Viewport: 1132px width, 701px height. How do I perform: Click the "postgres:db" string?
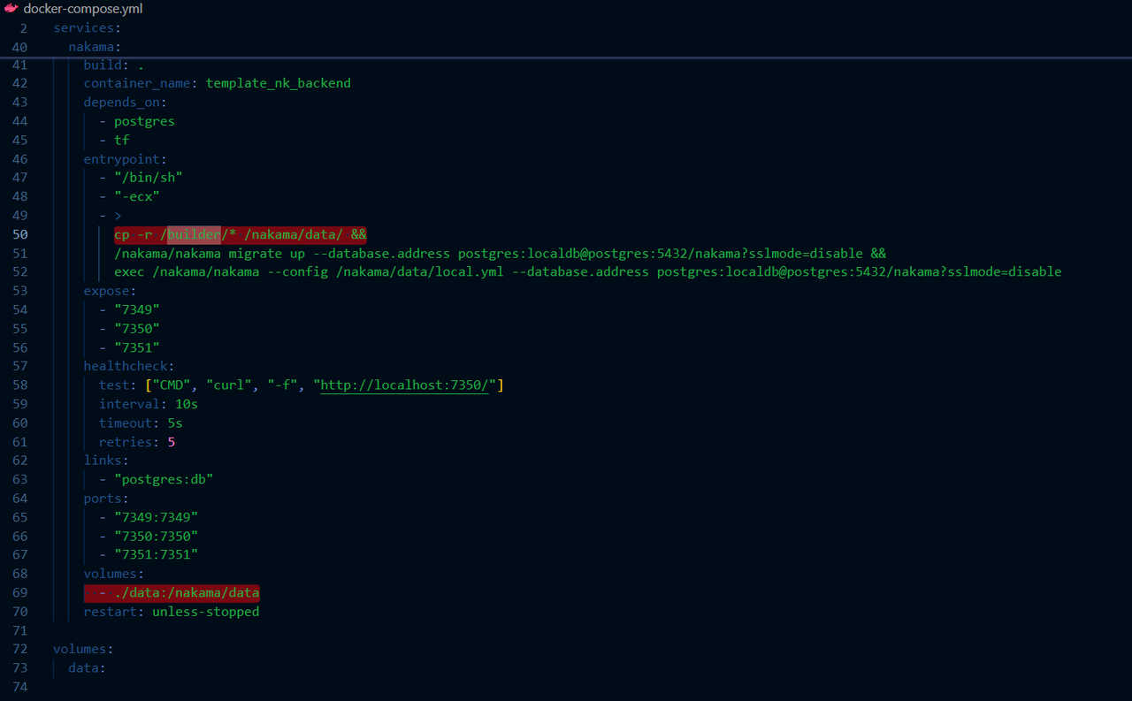(164, 480)
